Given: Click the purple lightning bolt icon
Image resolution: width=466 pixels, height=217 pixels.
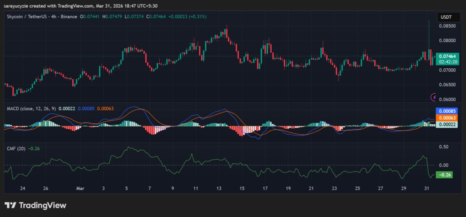Looking at the screenshot, I should [x=434, y=97].
